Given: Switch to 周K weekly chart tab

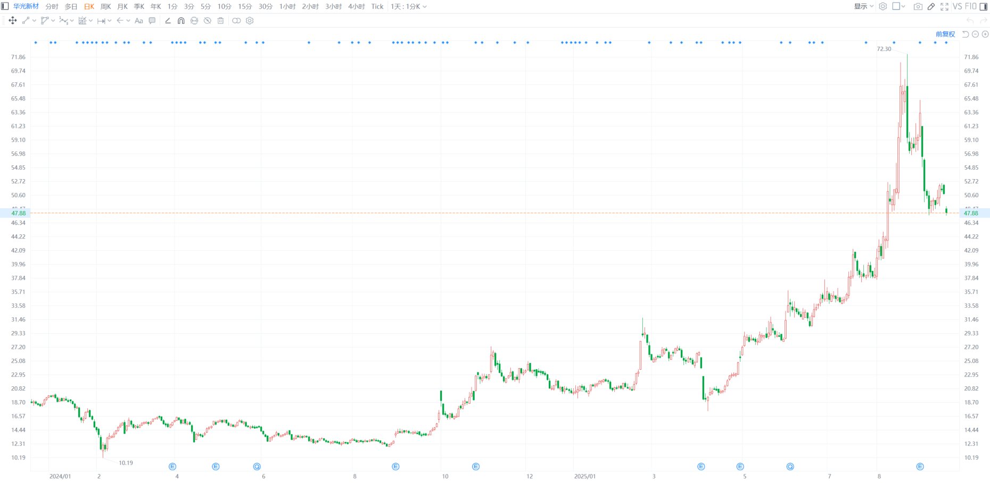Looking at the screenshot, I should (105, 6).
